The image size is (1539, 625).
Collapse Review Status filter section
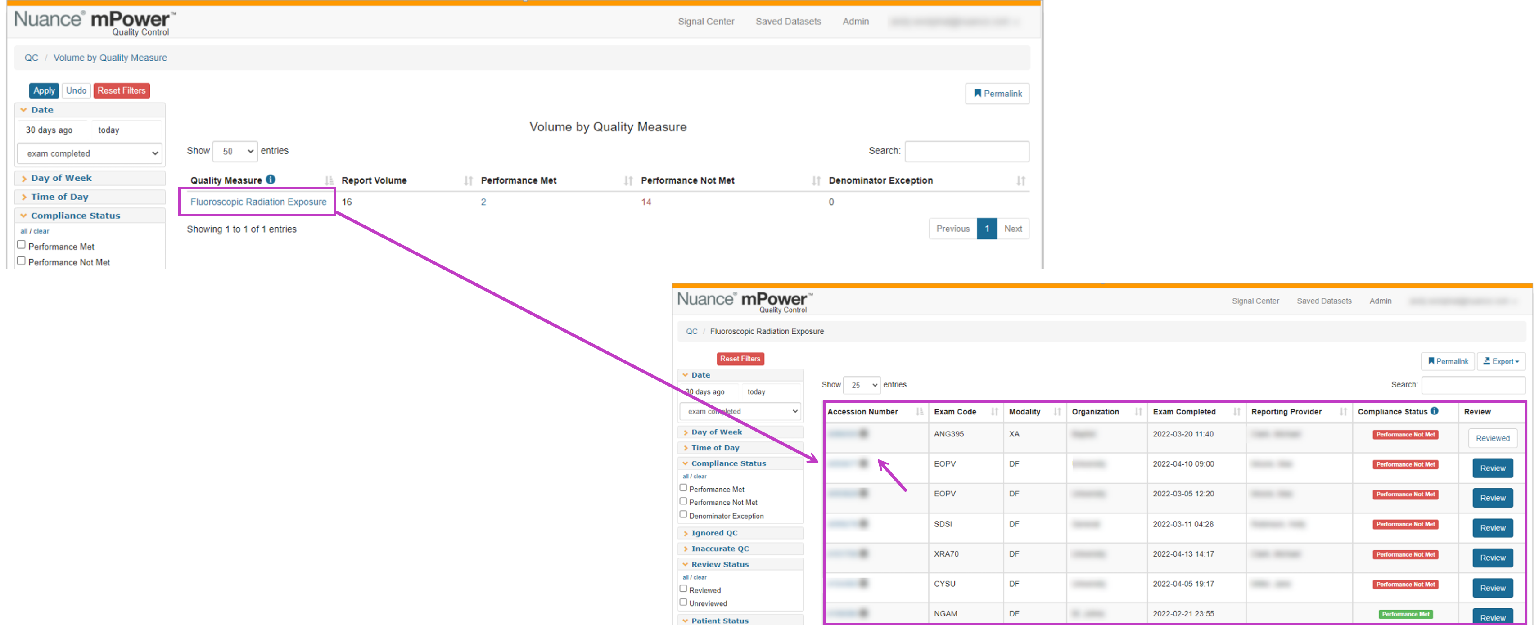click(x=740, y=564)
